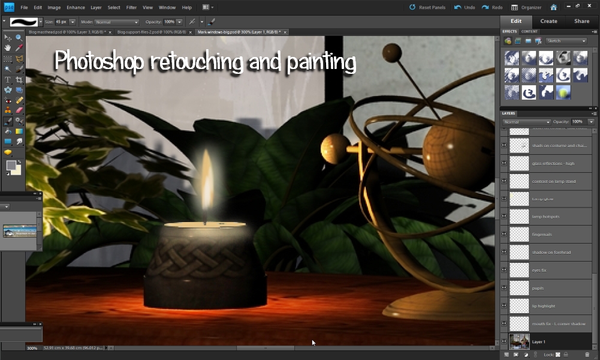Open the Filter menu

coord(131,7)
